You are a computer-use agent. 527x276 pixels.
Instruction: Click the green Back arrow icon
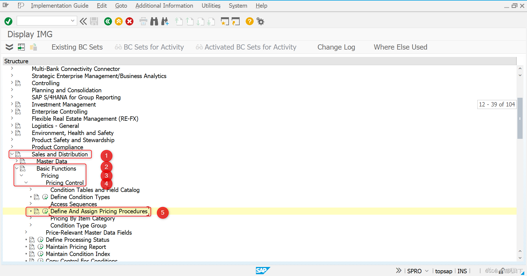point(108,21)
